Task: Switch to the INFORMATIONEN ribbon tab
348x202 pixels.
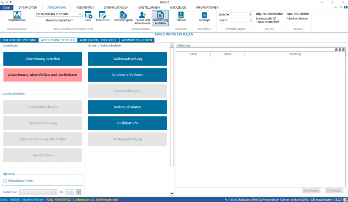Action: (207, 7)
